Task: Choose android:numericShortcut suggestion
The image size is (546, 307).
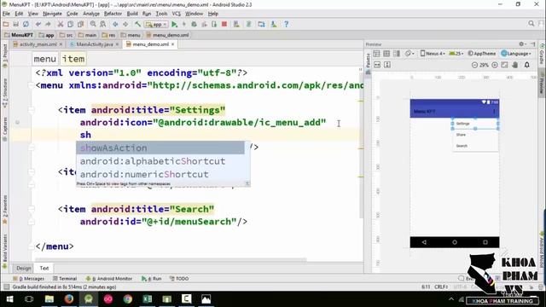Action: click(160, 174)
